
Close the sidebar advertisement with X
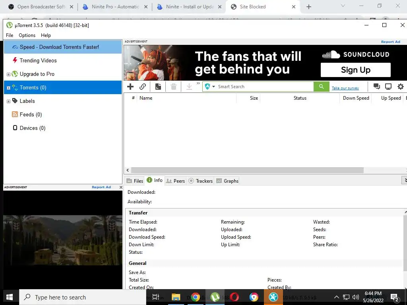coord(121,187)
